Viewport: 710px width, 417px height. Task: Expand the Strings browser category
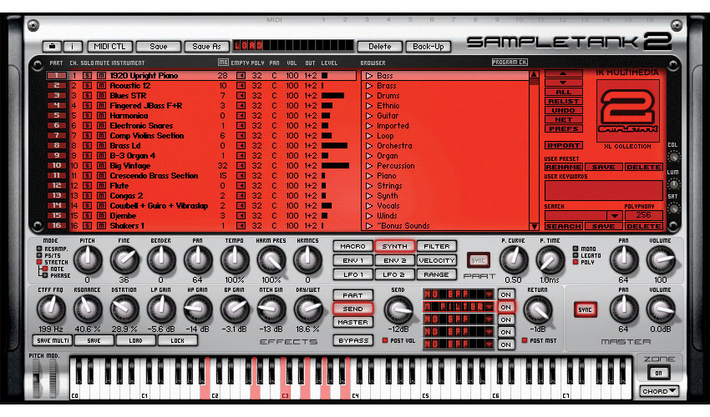click(x=369, y=185)
